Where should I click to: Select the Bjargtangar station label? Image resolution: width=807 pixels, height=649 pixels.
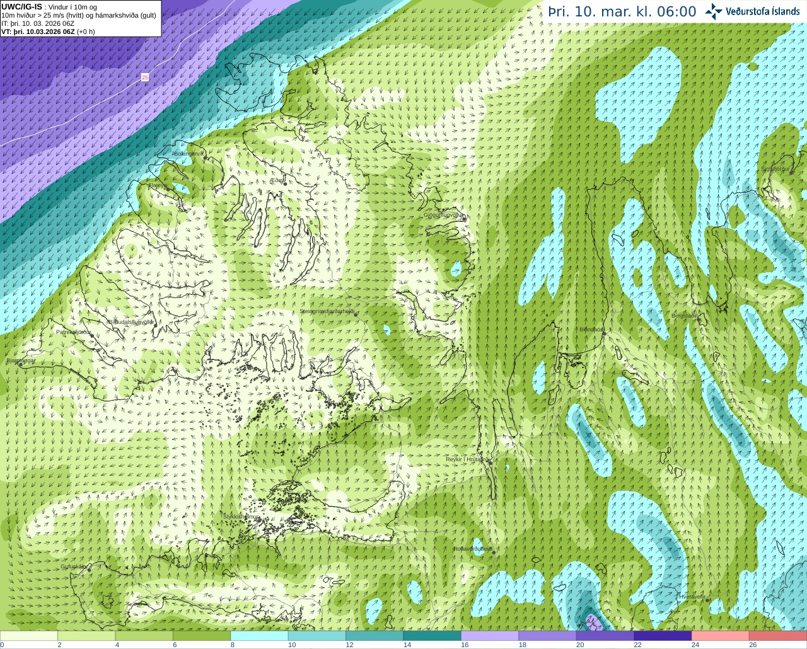pyautogui.click(x=21, y=360)
